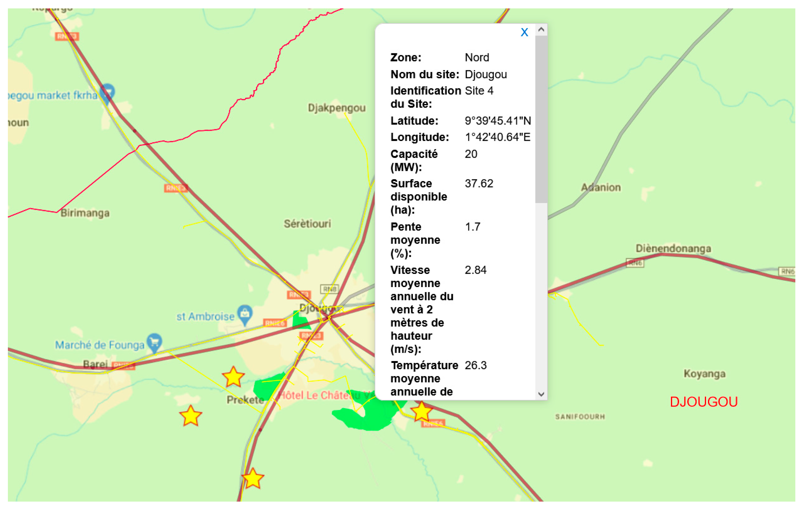Click the Diènendonanga place label
804x510 pixels.
pos(673,248)
